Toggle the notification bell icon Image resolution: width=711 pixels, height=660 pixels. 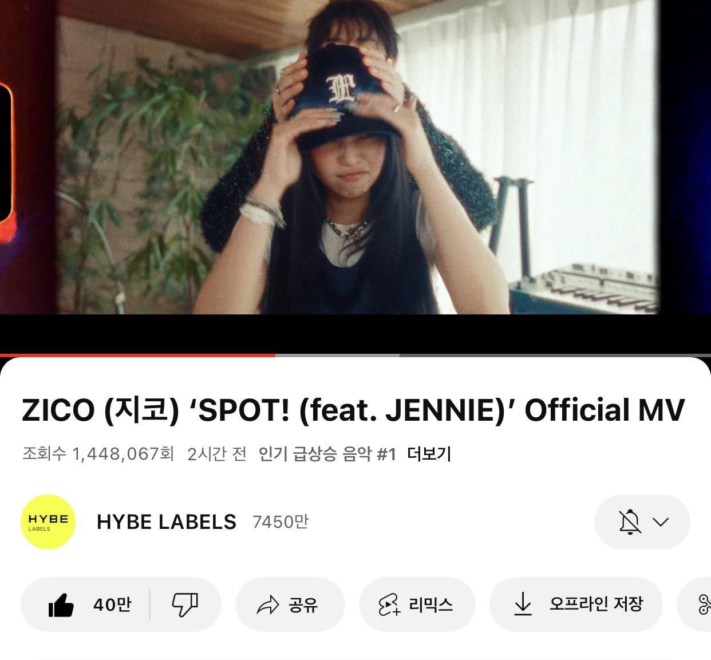pos(630,522)
